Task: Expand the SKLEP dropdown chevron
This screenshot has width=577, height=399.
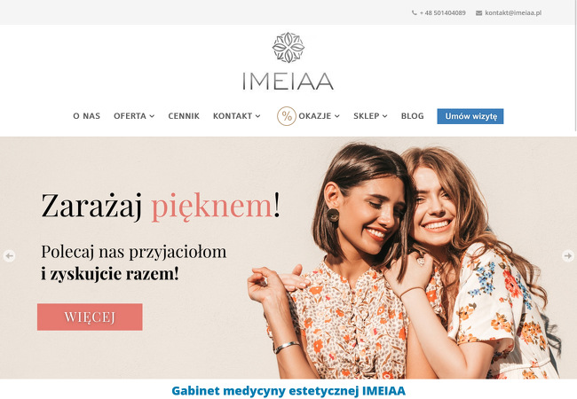Action: point(385,116)
